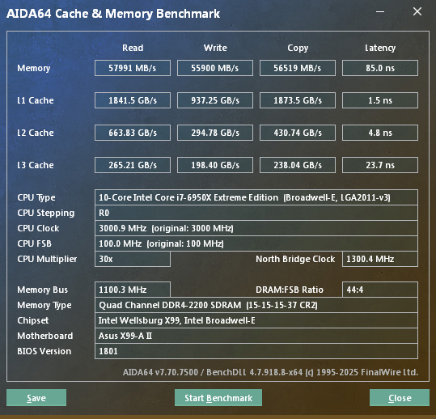Click Memory Bus value 1100.3 MHz

133,290
